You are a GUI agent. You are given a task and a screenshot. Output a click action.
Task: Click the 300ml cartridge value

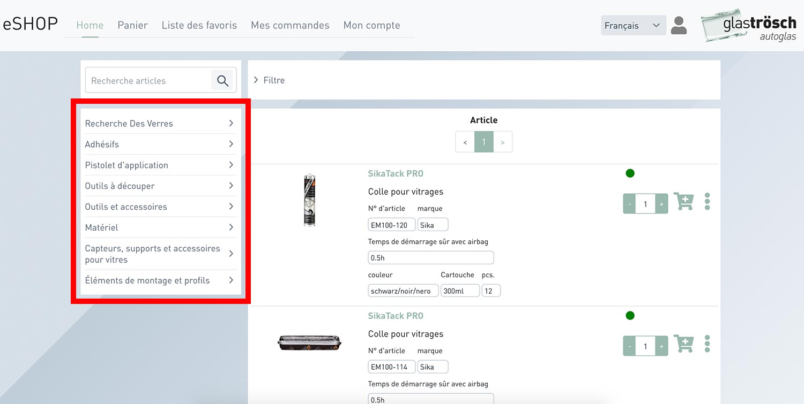pos(460,291)
